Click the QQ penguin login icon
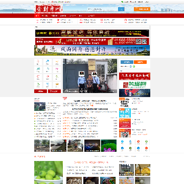 pyautogui.click(x=131, y=66)
